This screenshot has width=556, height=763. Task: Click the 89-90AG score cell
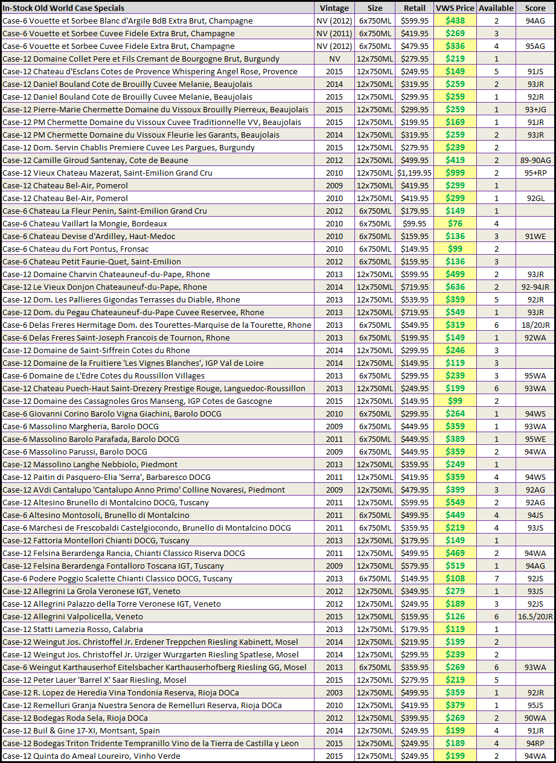tap(535, 161)
